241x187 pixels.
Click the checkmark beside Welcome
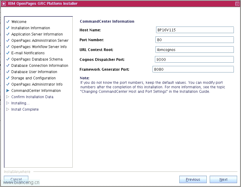coord(8,21)
